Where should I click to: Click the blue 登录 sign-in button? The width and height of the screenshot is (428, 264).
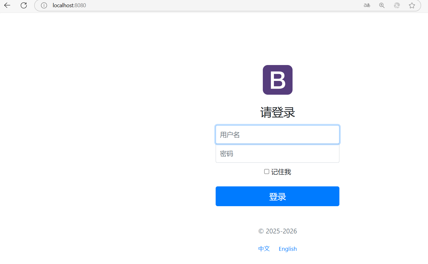(x=278, y=196)
